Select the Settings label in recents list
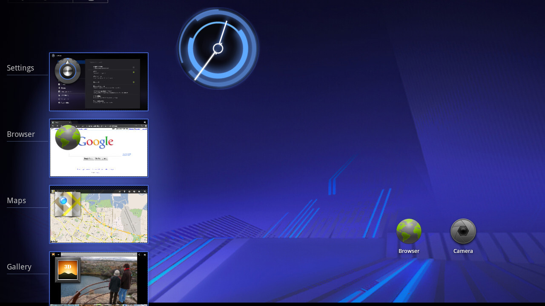 pos(20,68)
